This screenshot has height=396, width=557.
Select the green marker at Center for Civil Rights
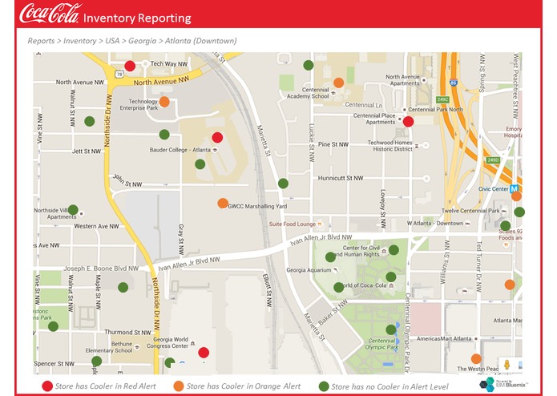(x=394, y=250)
